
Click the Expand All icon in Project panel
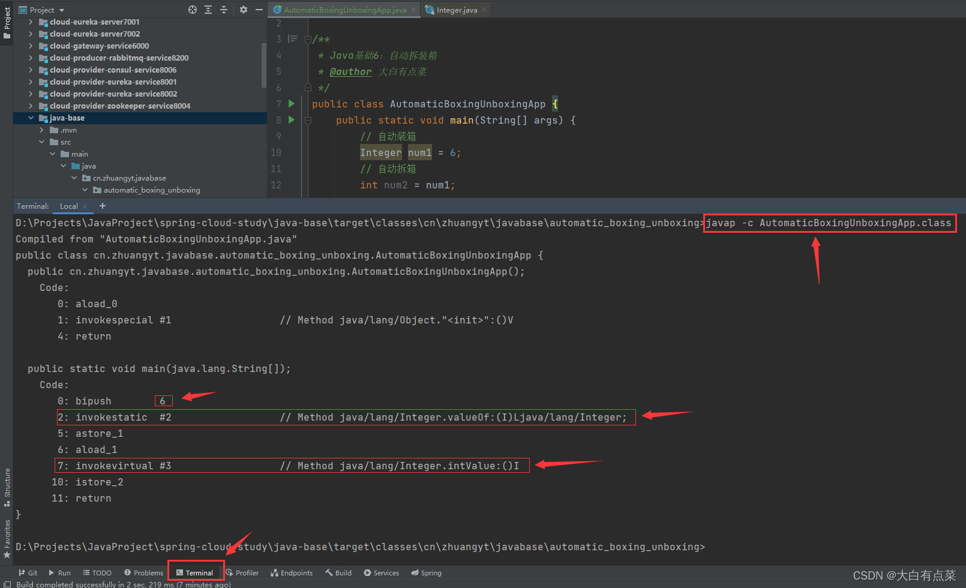(208, 10)
